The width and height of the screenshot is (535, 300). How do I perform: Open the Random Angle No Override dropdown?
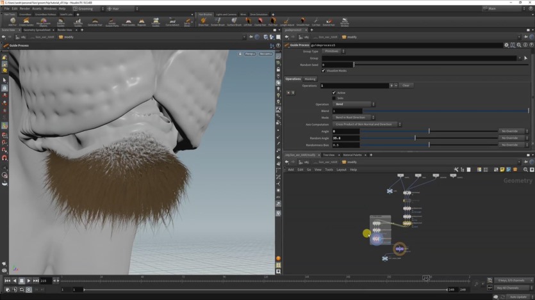(x=513, y=138)
